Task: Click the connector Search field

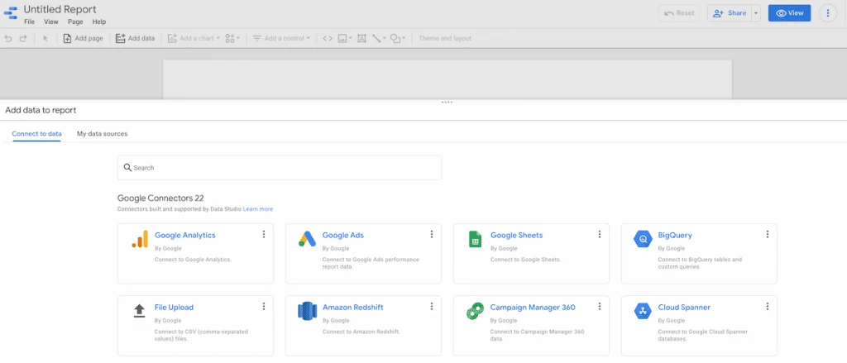Action: (x=280, y=168)
